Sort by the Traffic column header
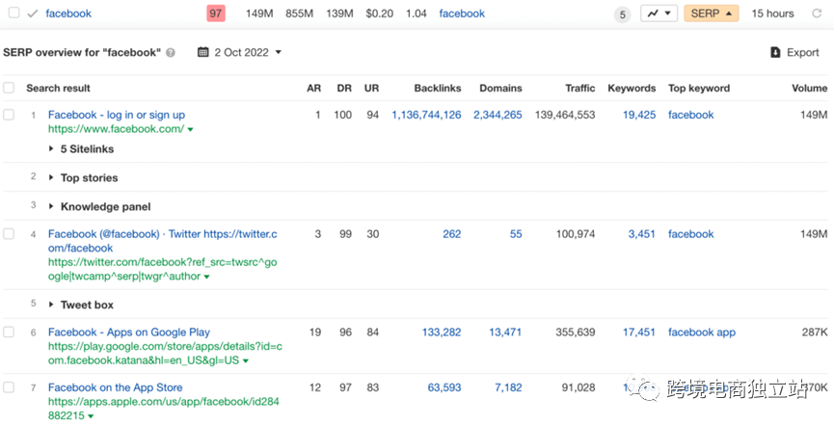Screen dimensions: 834x425 [x=580, y=89]
